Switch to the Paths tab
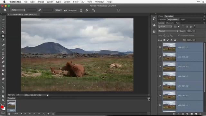Image resolution: width=206 pixels, height=116 pixels. pyautogui.click(x=178, y=23)
